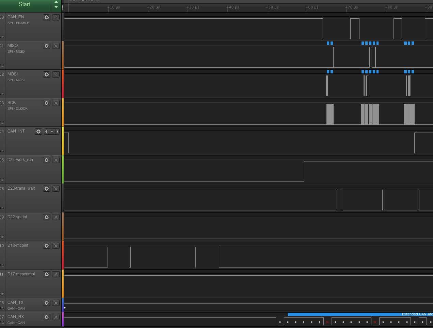Select the MISO channel name label
This screenshot has width=433, height=328.
click(x=13, y=46)
